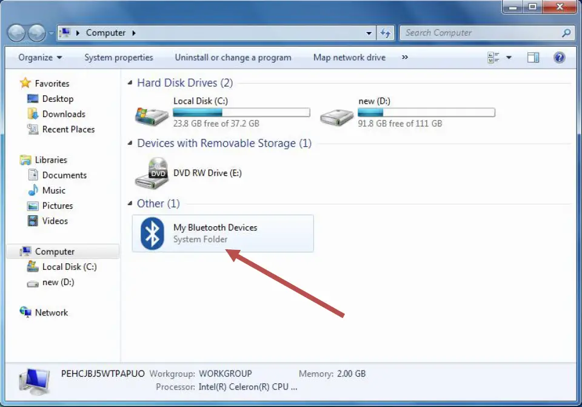Open the address bar history dropdown
Viewport: 582px width, 407px height.
[369, 33]
